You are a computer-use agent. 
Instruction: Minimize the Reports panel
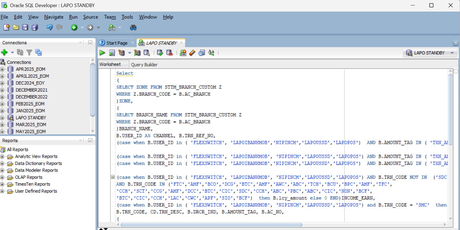(x=90, y=140)
